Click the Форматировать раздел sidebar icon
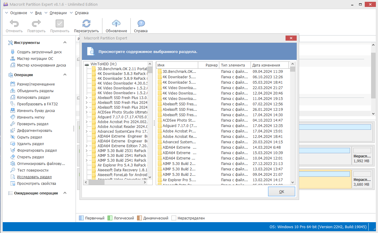 coord(13,151)
